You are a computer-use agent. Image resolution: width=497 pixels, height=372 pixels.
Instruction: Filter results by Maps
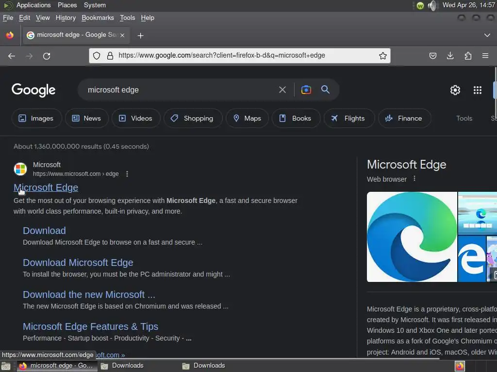(247, 118)
